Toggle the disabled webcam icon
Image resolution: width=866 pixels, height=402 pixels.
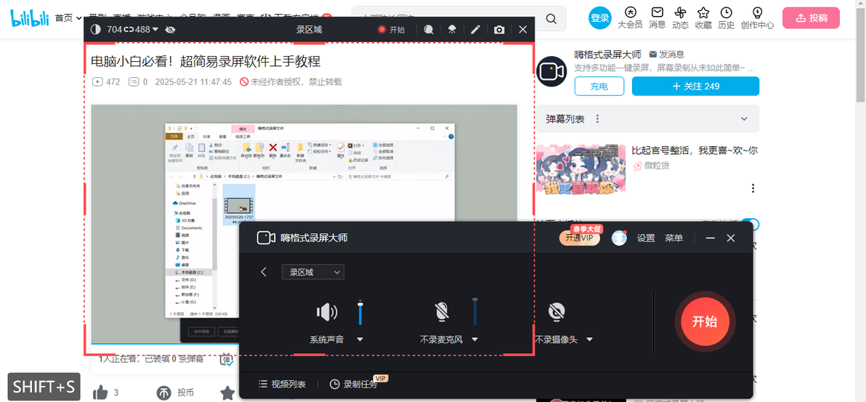click(557, 313)
